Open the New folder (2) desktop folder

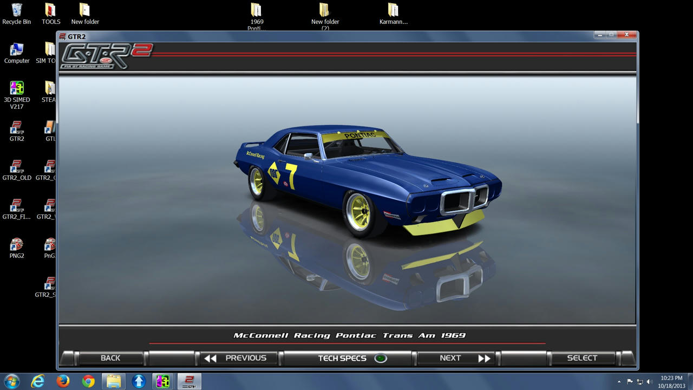pos(325,16)
